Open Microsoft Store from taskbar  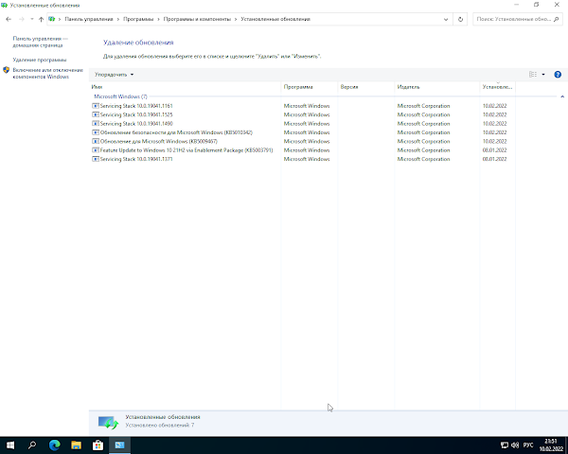98,445
